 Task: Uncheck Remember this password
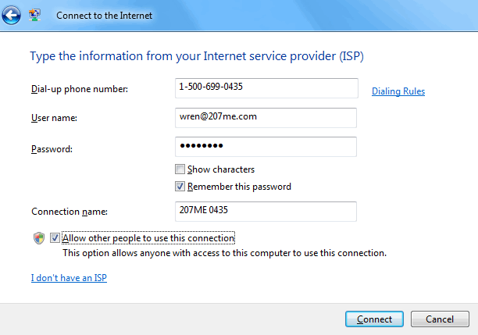[180, 187]
